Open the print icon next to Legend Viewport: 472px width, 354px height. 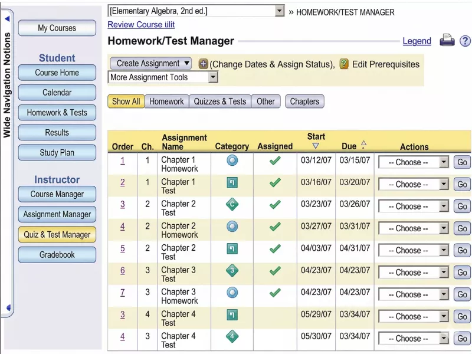tap(447, 40)
